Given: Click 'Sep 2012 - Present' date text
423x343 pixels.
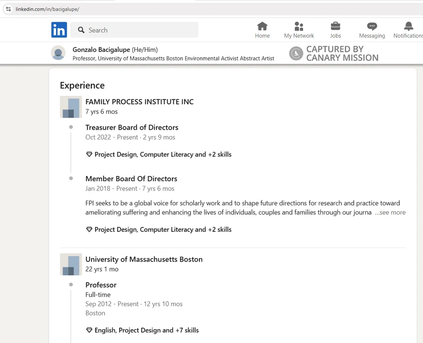Looking at the screenshot, I should point(112,304).
